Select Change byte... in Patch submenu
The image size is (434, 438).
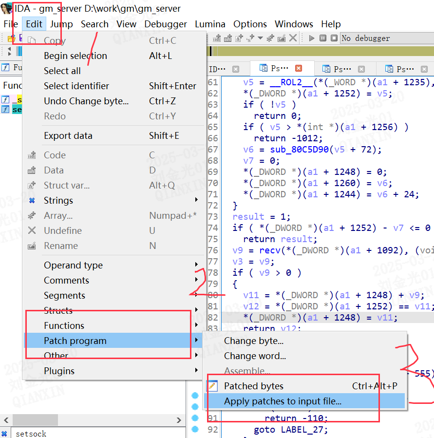click(x=304, y=341)
